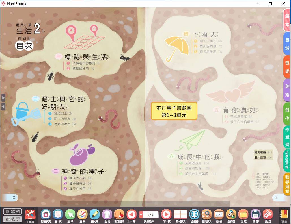Viewport: 291px width, 224px height.
Task: Expand the 頁數選擇 page selector arrow
Action: point(141,215)
